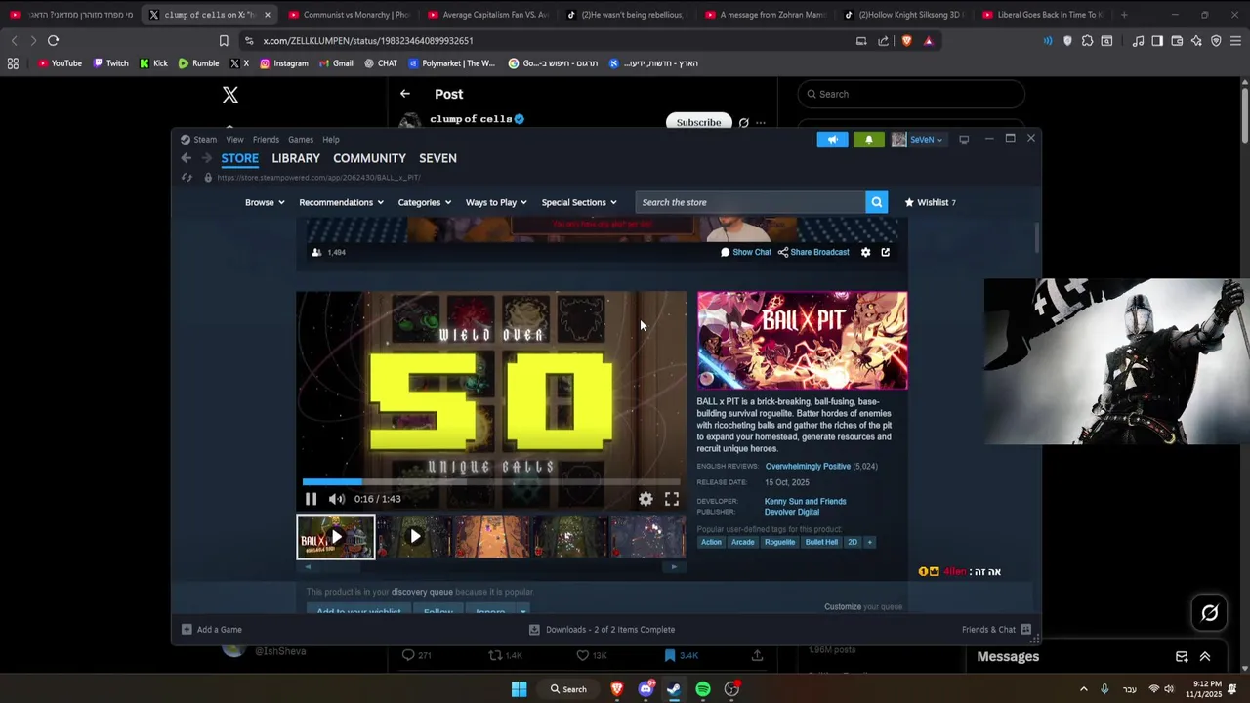Bookmark this page in browser
The height and width of the screenshot is (703, 1250).
[x=224, y=41]
